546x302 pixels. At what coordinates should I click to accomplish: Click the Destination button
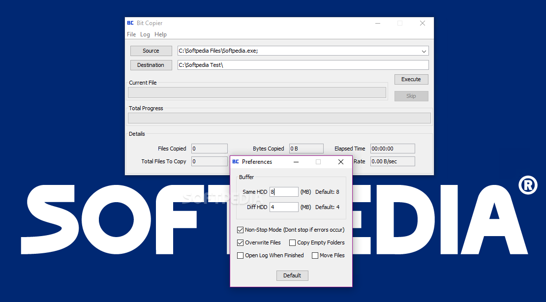(x=151, y=65)
